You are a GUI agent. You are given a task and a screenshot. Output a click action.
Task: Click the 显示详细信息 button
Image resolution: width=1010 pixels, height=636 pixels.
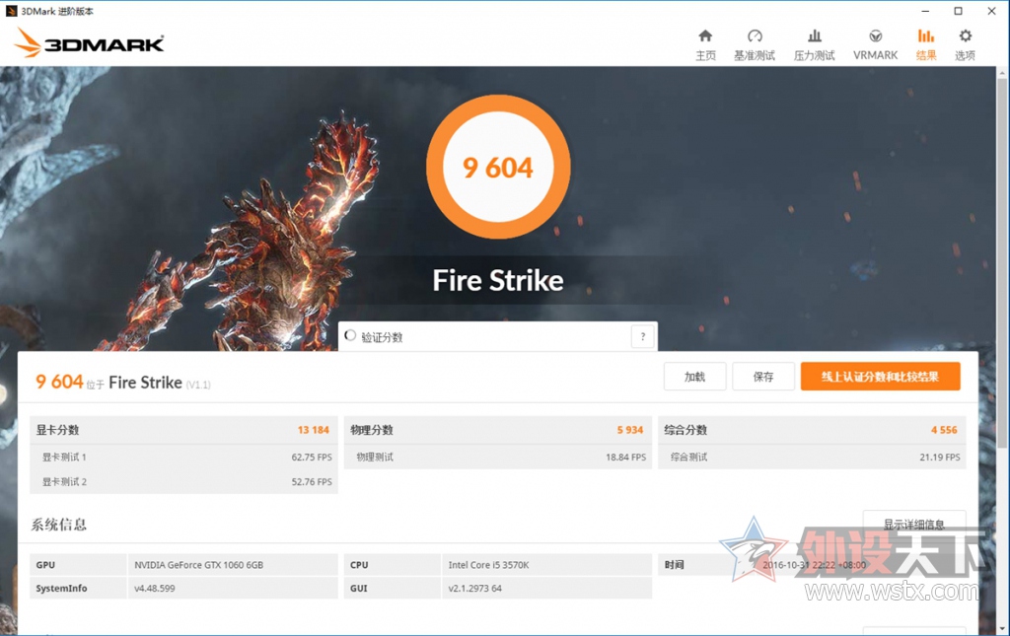click(914, 524)
